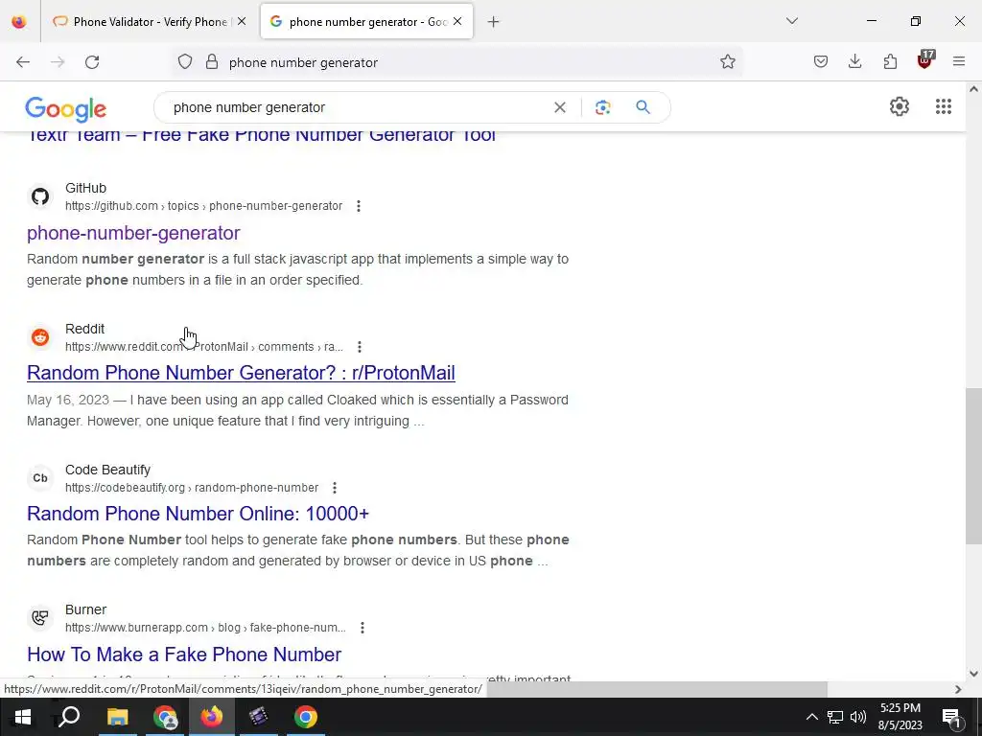Open the Firefox downloads panel

tap(854, 61)
